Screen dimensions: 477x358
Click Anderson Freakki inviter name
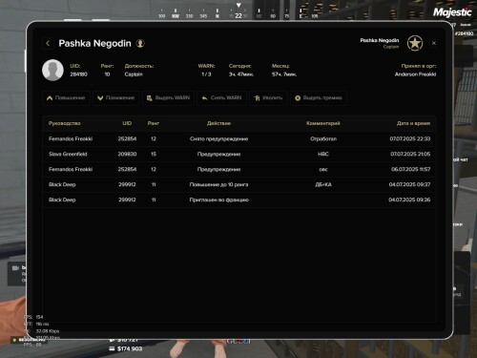[415, 74]
